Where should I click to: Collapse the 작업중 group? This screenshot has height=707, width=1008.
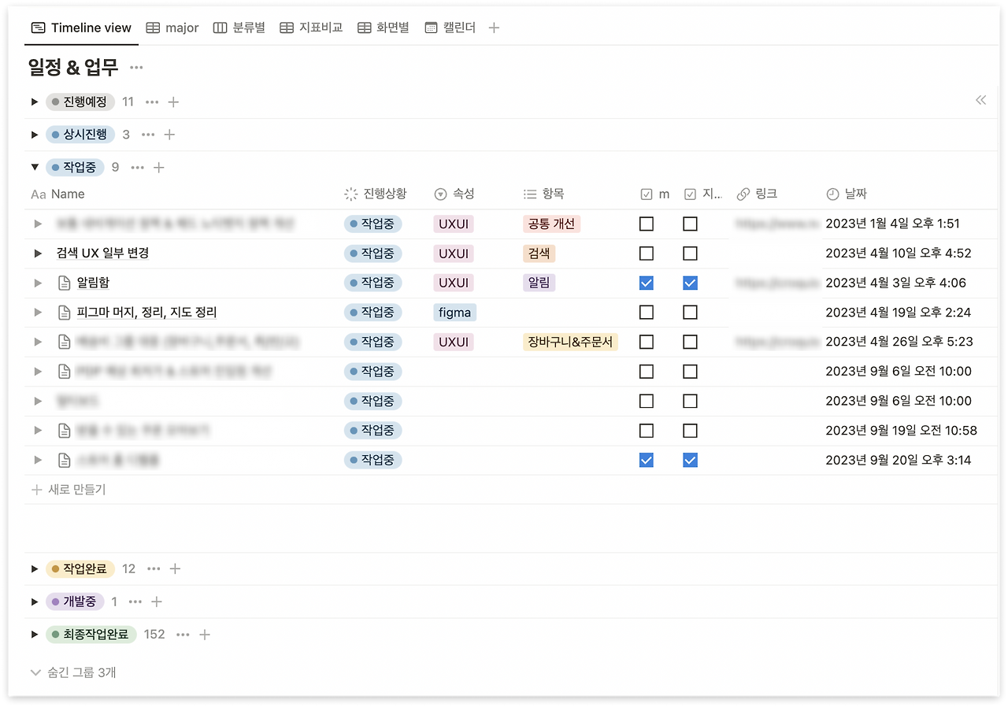(35, 167)
